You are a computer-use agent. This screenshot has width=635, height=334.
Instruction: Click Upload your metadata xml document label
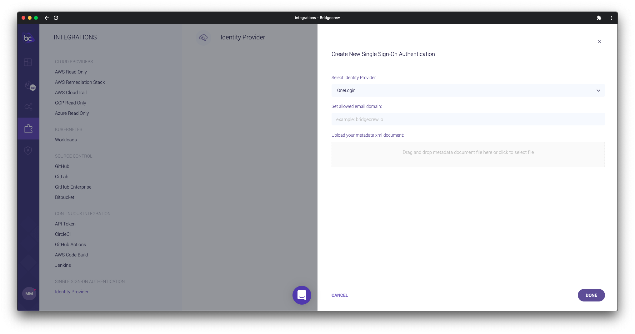click(x=367, y=135)
